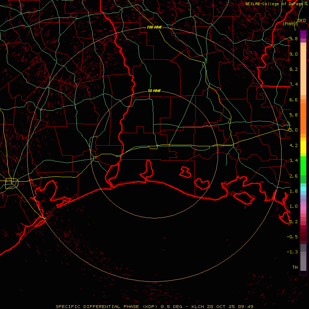The height and width of the screenshot is (309, 309).
Task: Pick the gray swatch beside TH
Action: 303,263
